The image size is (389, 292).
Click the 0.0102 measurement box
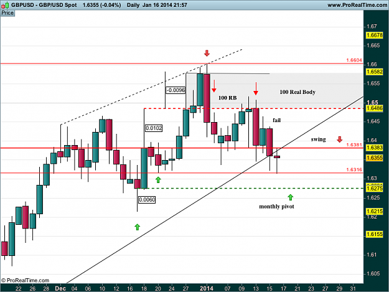[x=154, y=128]
